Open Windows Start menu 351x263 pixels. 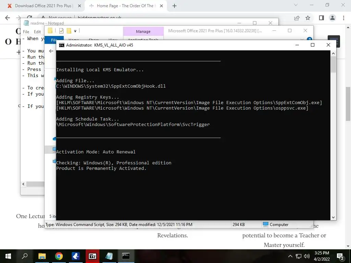click(8, 256)
